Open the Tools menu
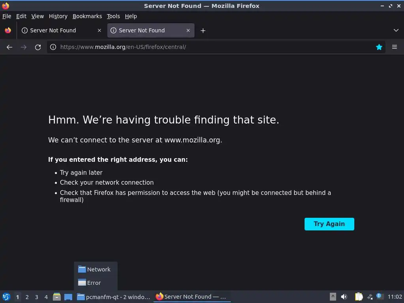Image resolution: width=404 pixels, height=303 pixels. click(x=113, y=16)
